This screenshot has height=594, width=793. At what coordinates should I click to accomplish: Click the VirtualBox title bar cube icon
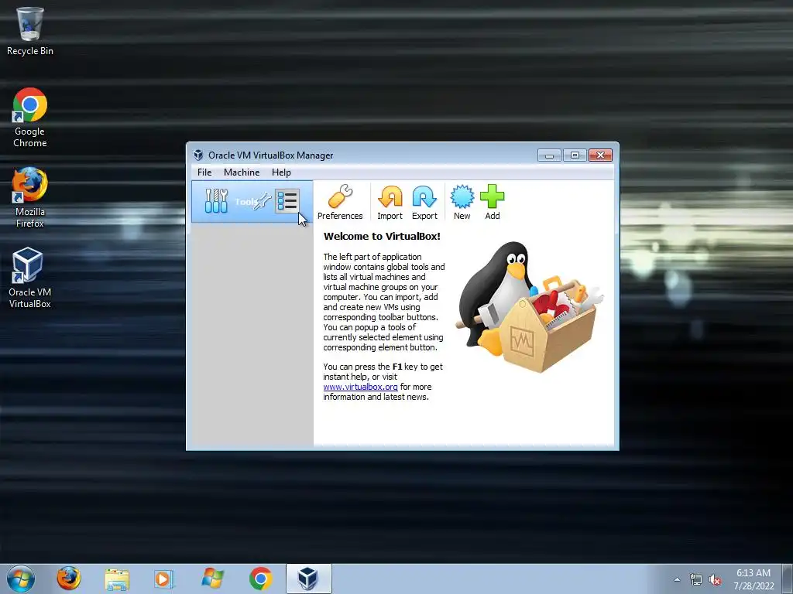point(198,155)
